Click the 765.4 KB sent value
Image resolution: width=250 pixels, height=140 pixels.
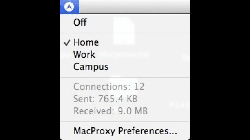118,99
